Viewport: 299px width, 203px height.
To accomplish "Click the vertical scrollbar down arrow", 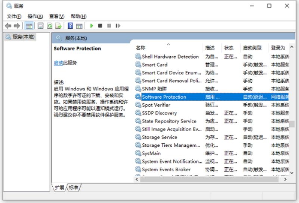I will 292,173.
